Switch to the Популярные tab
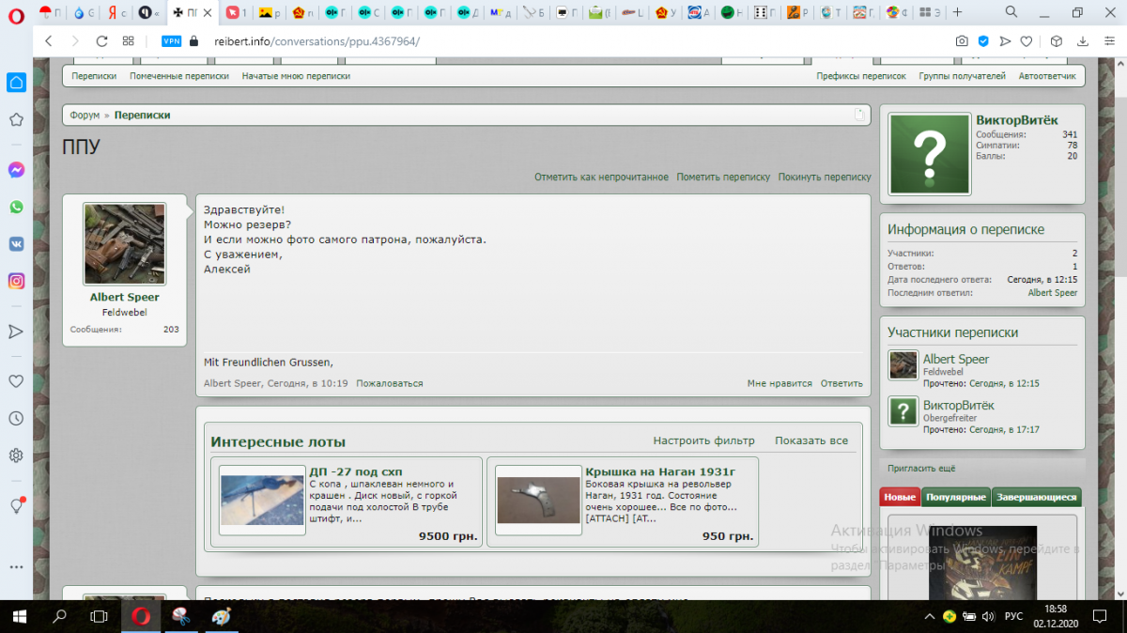1127x633 pixels. tap(955, 497)
